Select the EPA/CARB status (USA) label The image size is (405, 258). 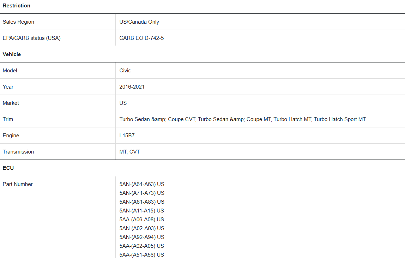point(31,38)
